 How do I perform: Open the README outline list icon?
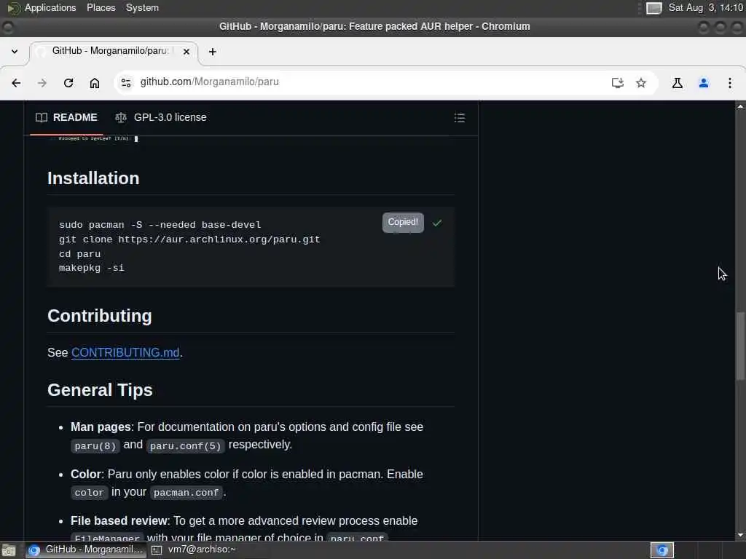coord(460,118)
